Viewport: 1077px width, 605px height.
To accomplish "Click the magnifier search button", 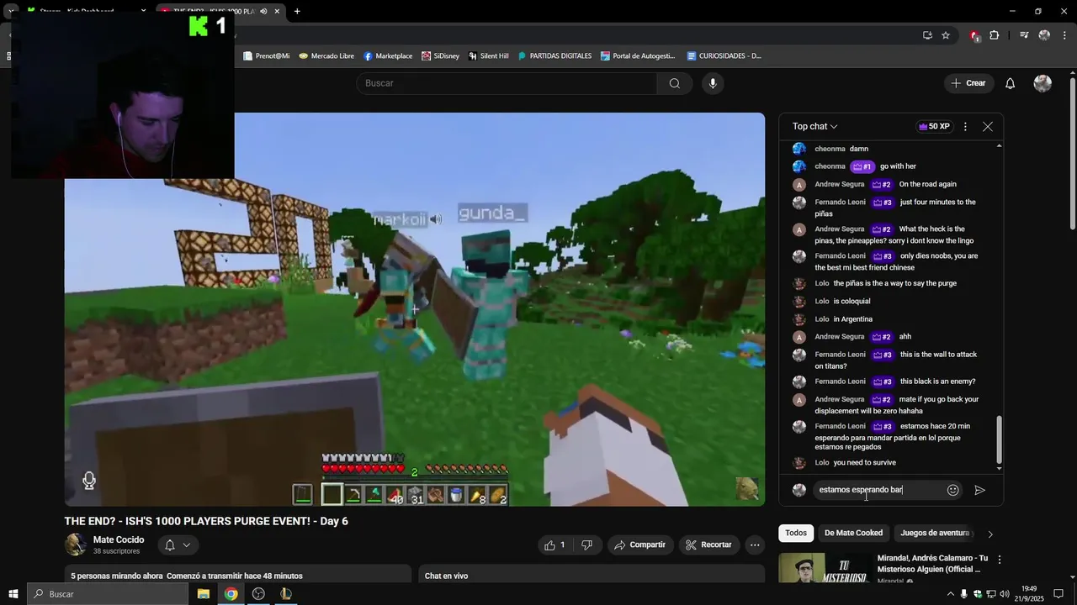I will pos(675,83).
